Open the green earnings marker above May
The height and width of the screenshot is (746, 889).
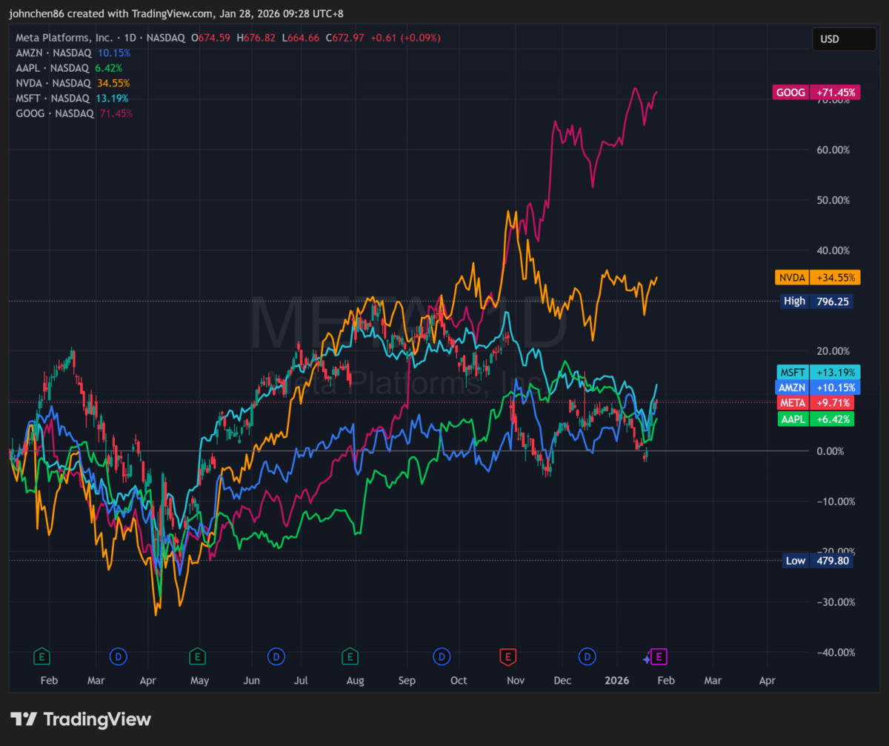[197, 656]
